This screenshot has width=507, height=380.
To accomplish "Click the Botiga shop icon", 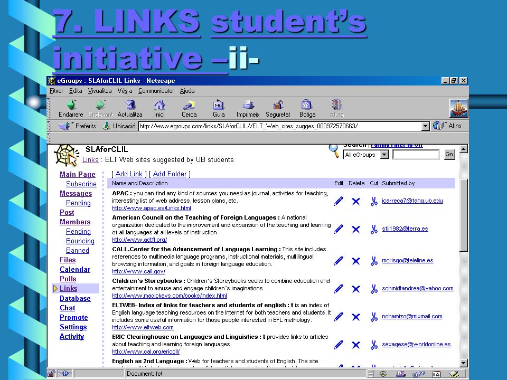I will pyautogui.click(x=307, y=104).
